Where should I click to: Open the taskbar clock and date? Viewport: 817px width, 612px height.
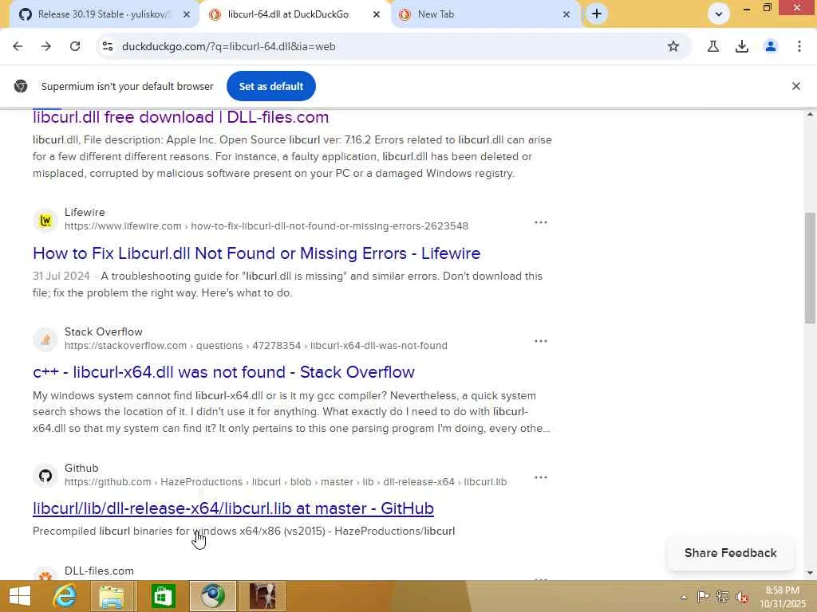(x=783, y=597)
